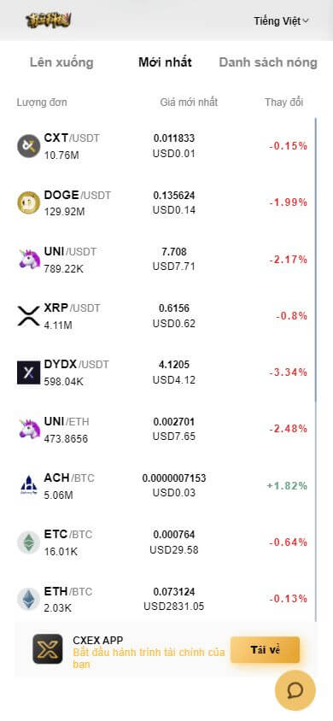This screenshot has width=333, height=721.
Task: Open the UNI/ETH pair row
Action: (163, 429)
